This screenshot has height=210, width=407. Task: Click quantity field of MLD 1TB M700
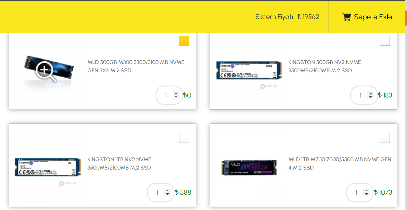click(x=360, y=192)
